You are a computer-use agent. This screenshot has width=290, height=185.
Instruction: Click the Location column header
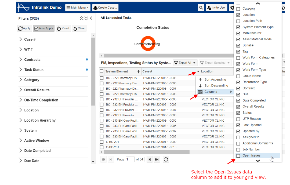(x=217, y=71)
